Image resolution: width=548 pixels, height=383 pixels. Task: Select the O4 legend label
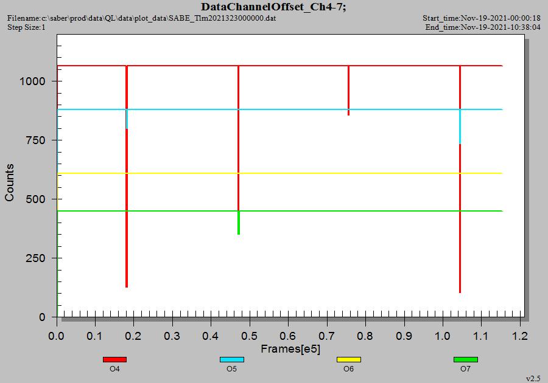pos(114,369)
